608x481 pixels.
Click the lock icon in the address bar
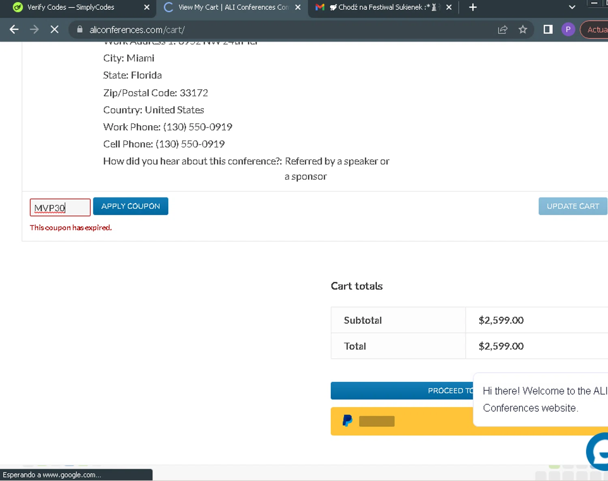pyautogui.click(x=80, y=29)
